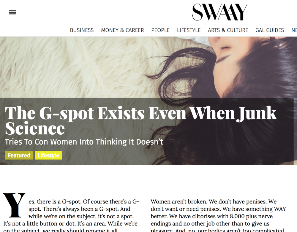Go to Gal Guides section
This screenshot has height=232, width=297.
tap(270, 30)
